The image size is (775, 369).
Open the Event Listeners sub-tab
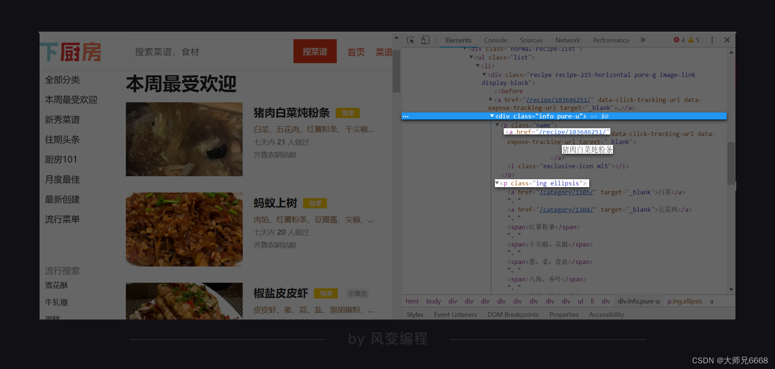click(455, 315)
